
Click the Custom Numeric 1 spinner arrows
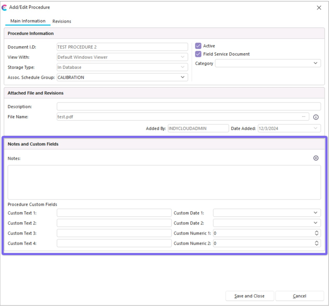316,233
